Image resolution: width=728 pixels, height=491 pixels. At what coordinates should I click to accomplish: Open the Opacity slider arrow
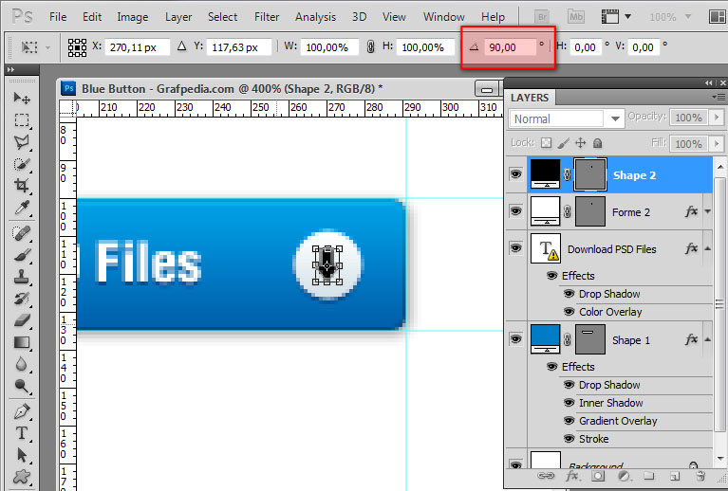[x=717, y=118]
